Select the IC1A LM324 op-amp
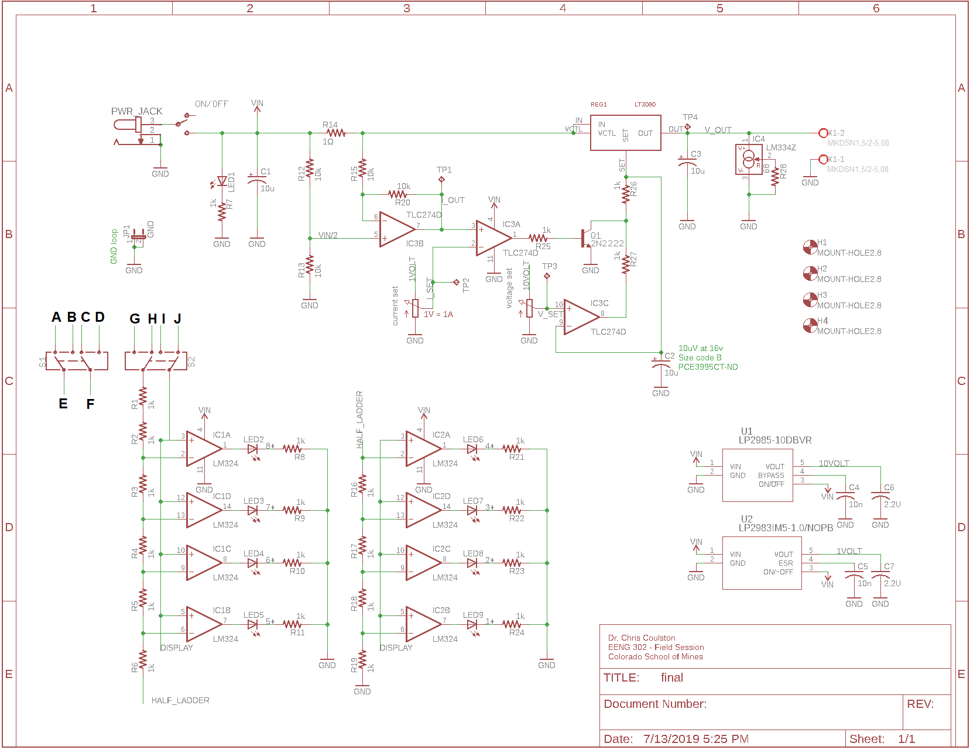970x750 pixels. [204, 449]
